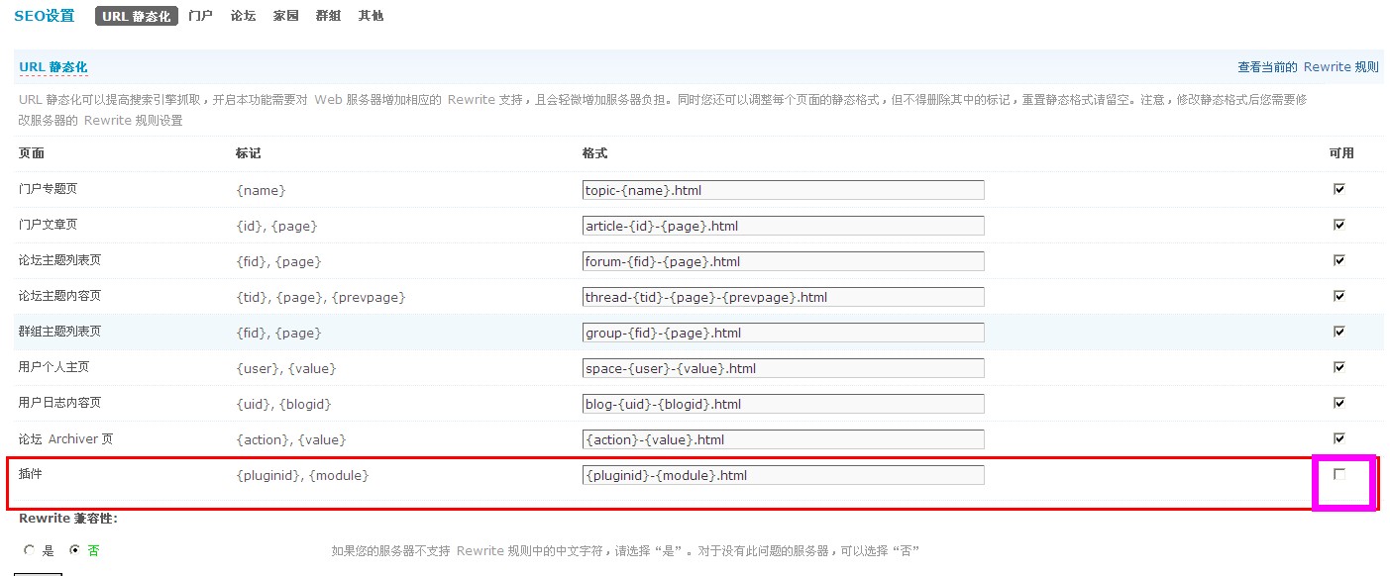This screenshot has height=576, width=1390.
Task: Click the {tid}, {page}, {prevpage} marker text
Action: click(321, 297)
